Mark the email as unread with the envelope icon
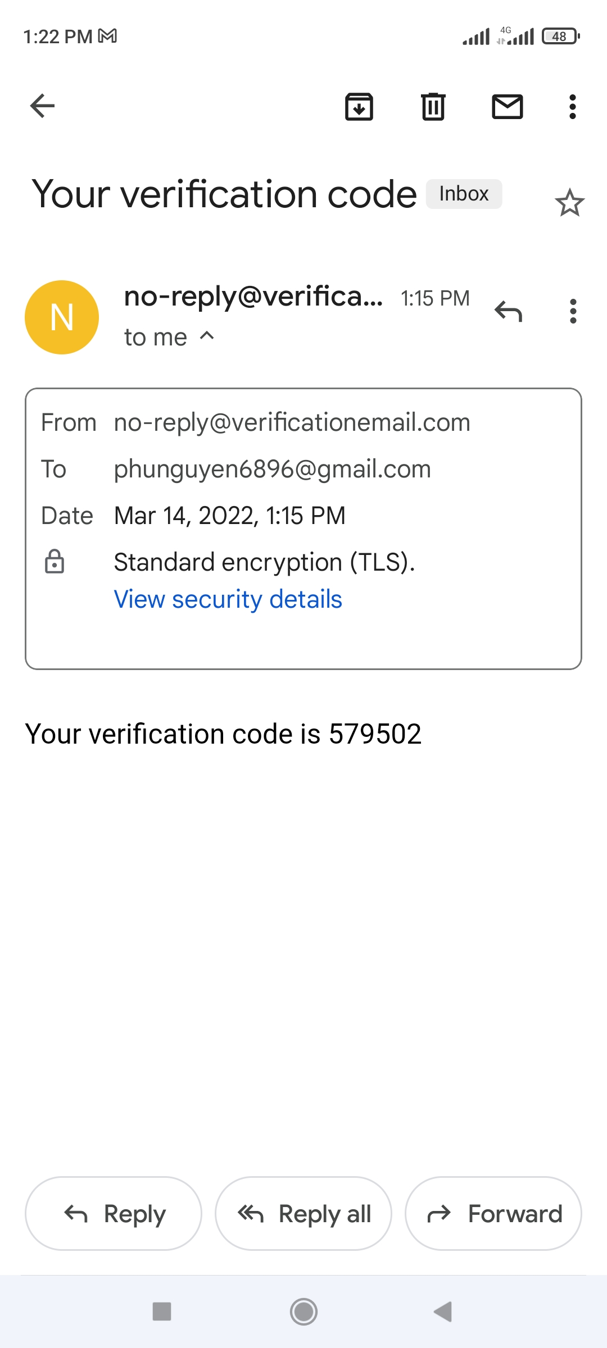607x1348 pixels. 508,106
